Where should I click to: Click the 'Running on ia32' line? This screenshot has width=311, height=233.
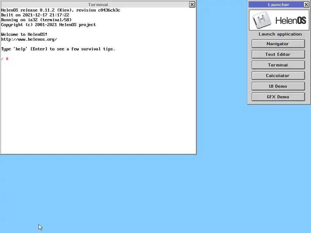[36, 20]
